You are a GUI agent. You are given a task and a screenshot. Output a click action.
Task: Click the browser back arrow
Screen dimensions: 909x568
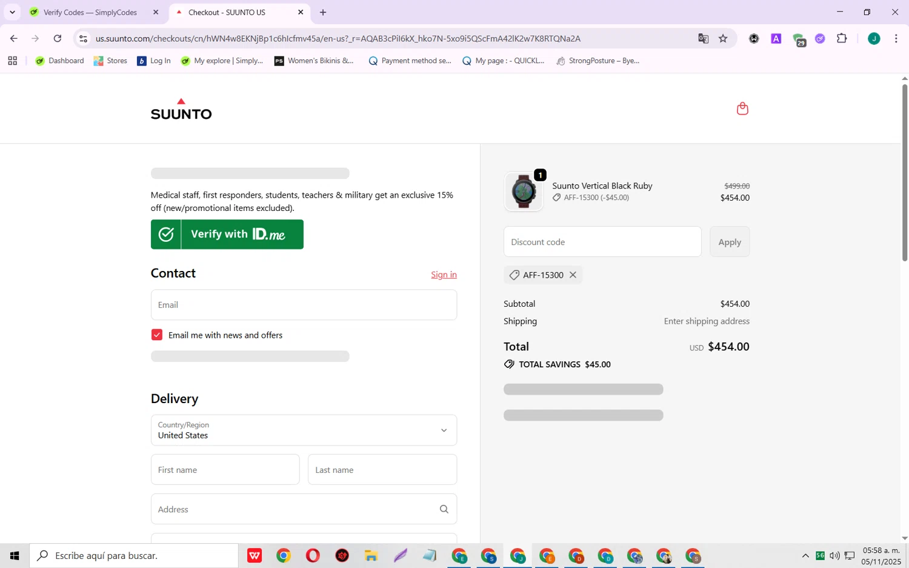(13, 38)
